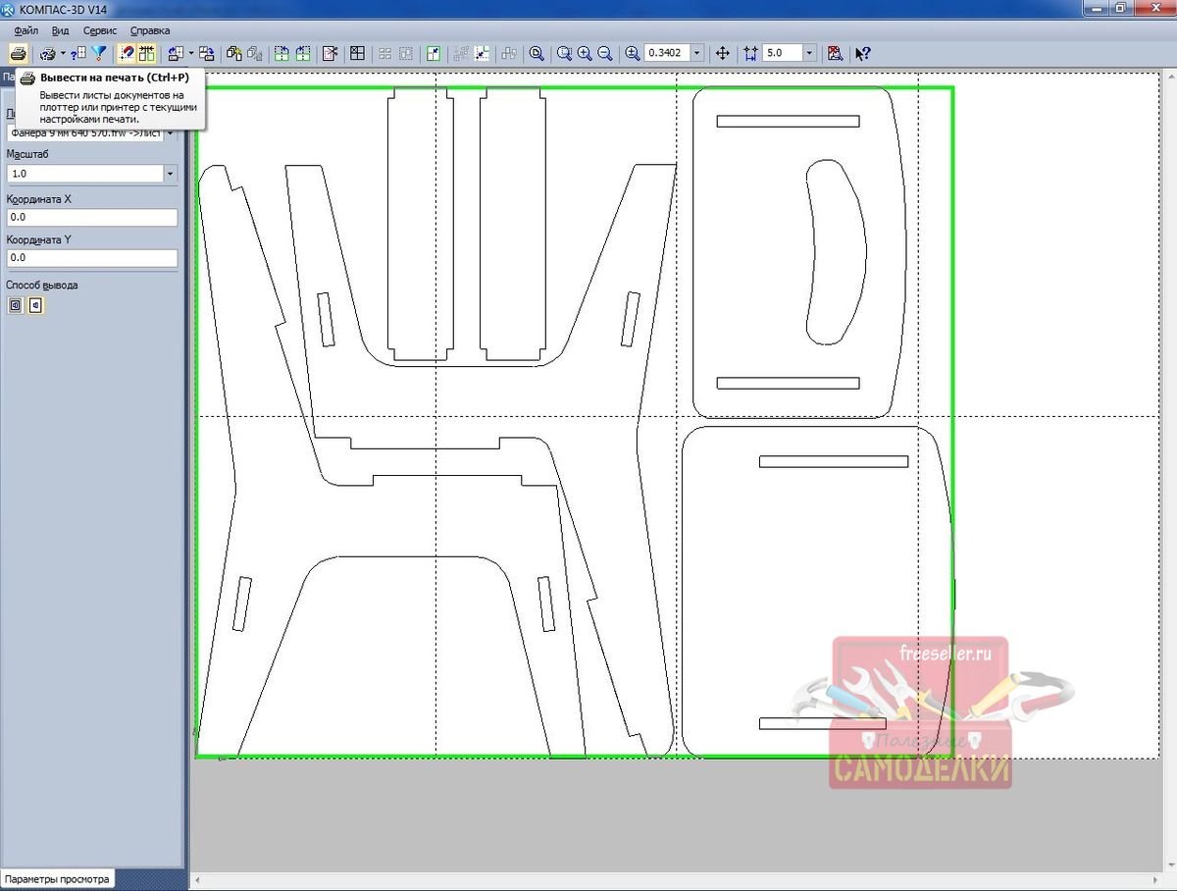Screen dimensions: 1177x891
Task: Click the zoom in magnifier icon
Action: [x=585, y=53]
